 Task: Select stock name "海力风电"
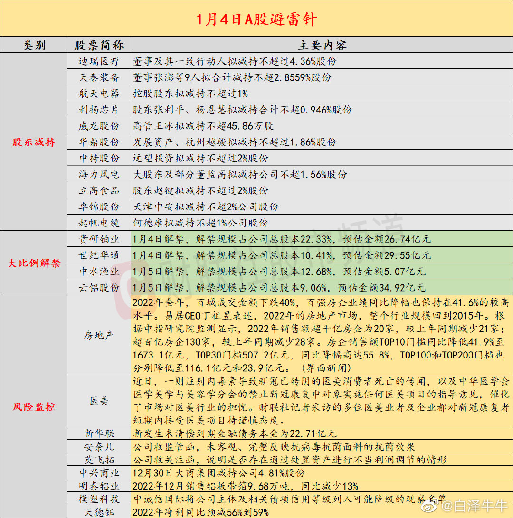coord(99,174)
